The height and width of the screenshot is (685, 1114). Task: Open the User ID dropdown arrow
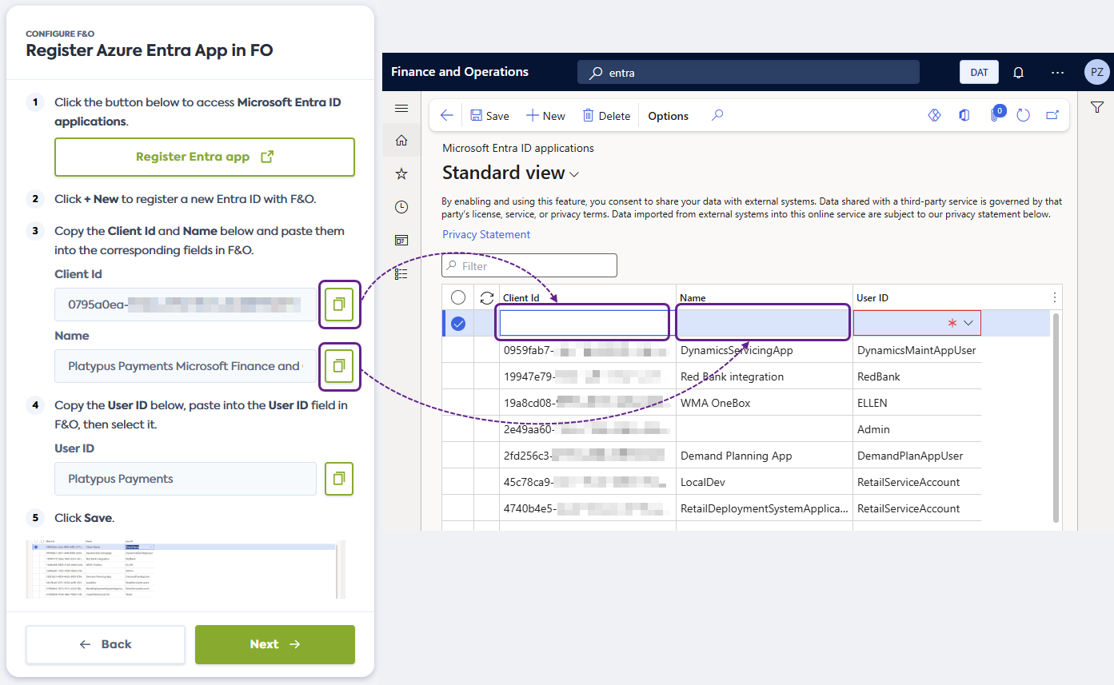(x=968, y=323)
